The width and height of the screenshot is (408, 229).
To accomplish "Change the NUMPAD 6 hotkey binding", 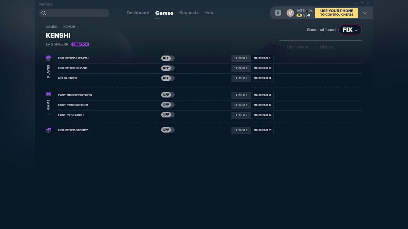I will tap(262, 115).
